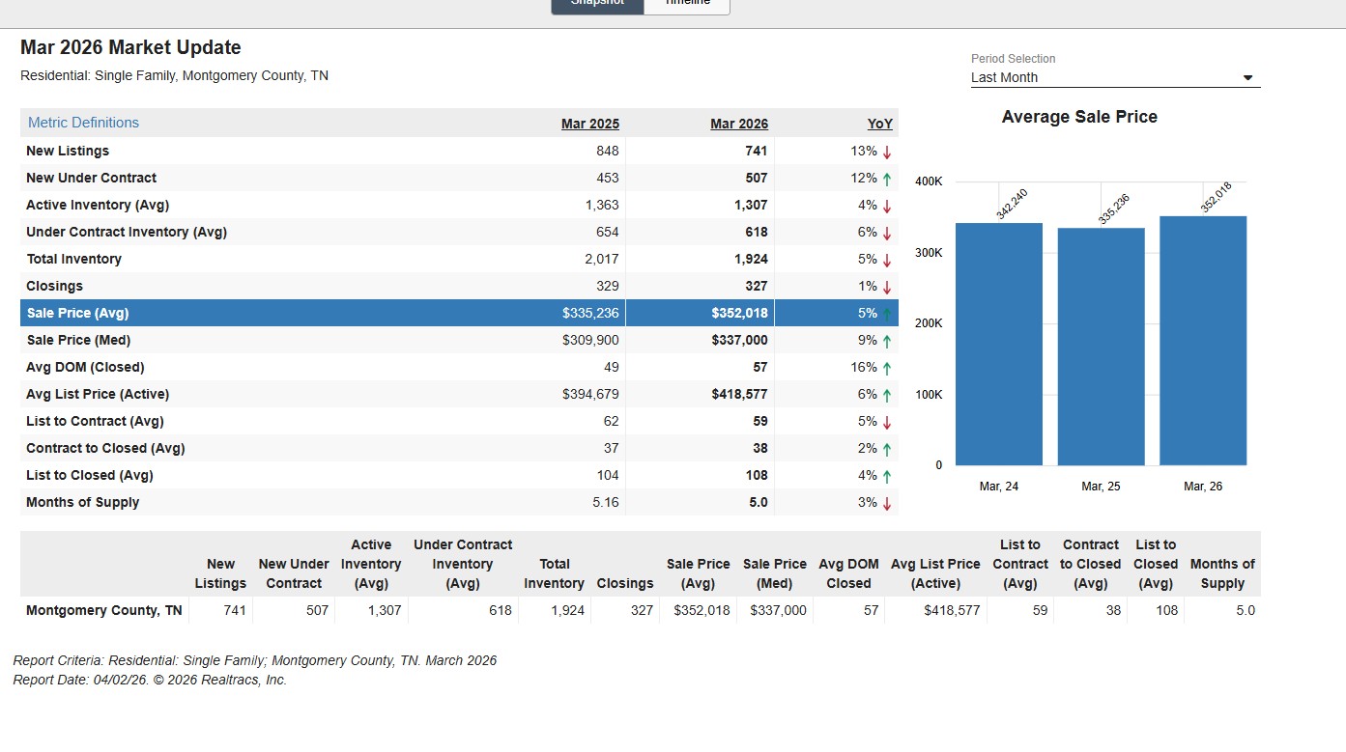
Task: Select the Avg List Price (Active) row
Action: tap(98, 394)
